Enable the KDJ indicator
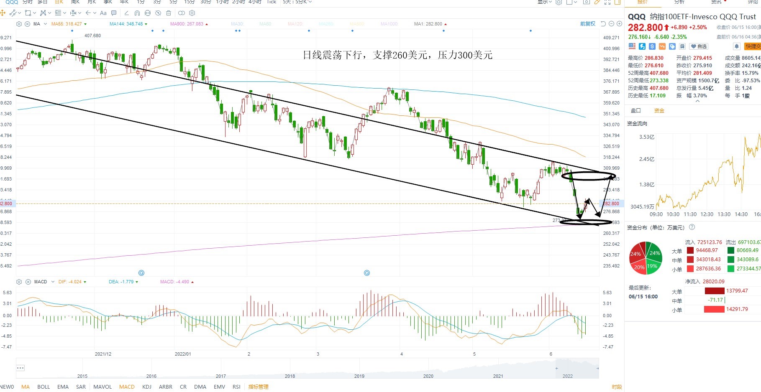761x392 pixels. [x=147, y=387]
